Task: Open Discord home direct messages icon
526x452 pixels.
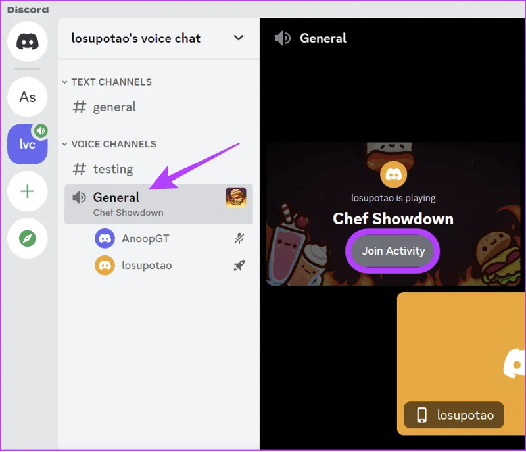Action: pos(27,41)
